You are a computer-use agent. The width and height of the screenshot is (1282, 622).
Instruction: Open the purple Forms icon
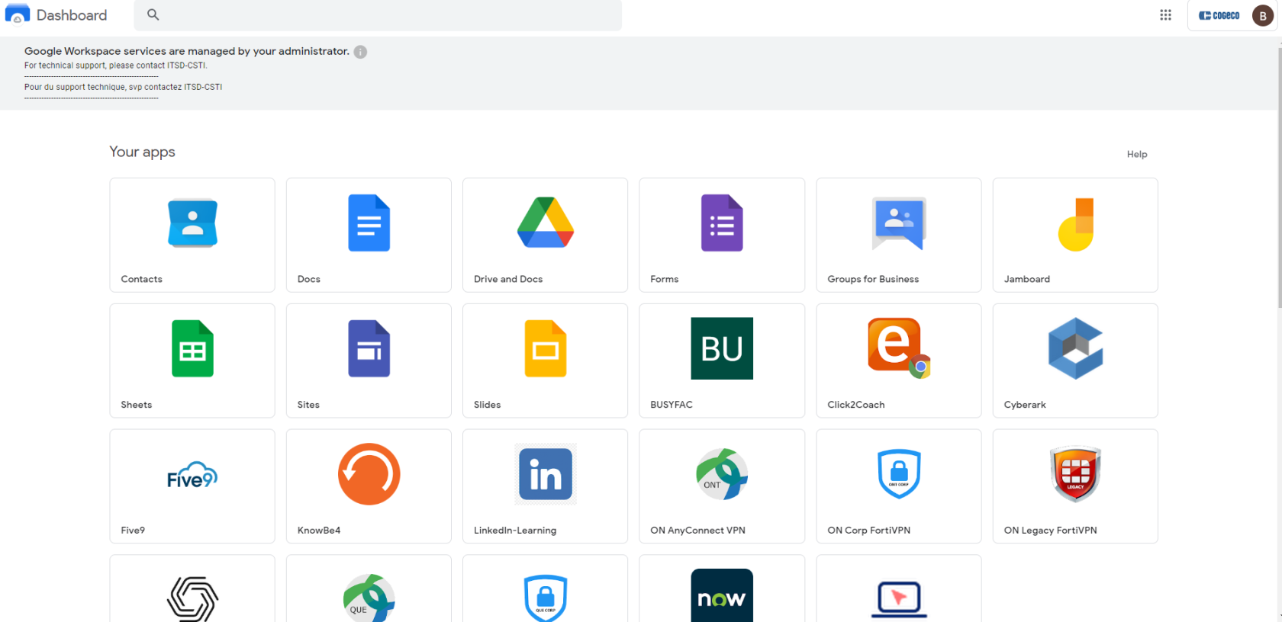tap(722, 223)
